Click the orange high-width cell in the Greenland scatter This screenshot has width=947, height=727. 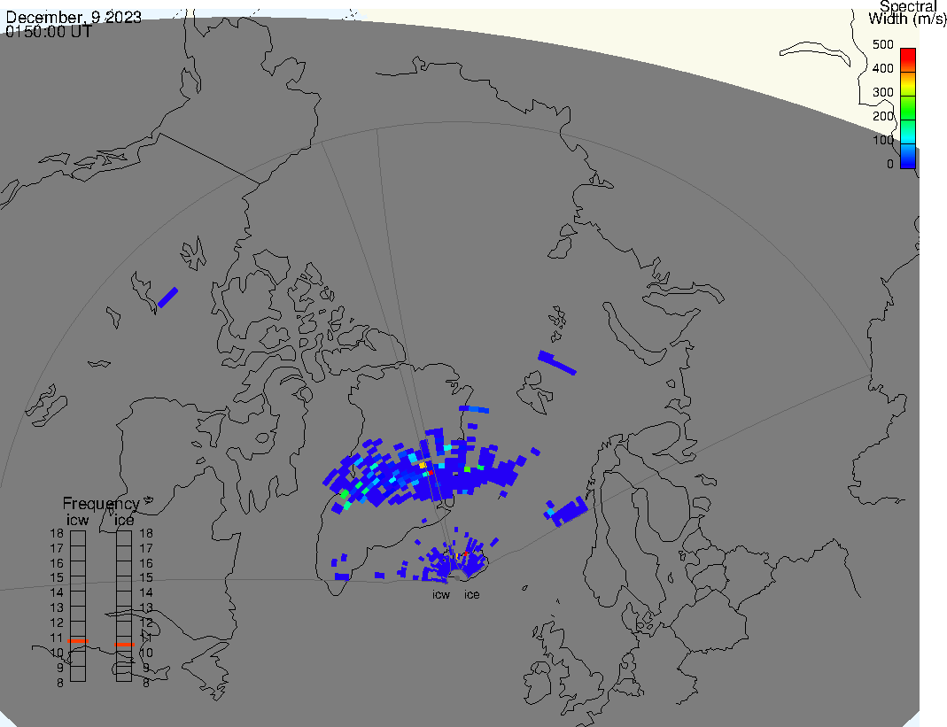[x=423, y=466]
